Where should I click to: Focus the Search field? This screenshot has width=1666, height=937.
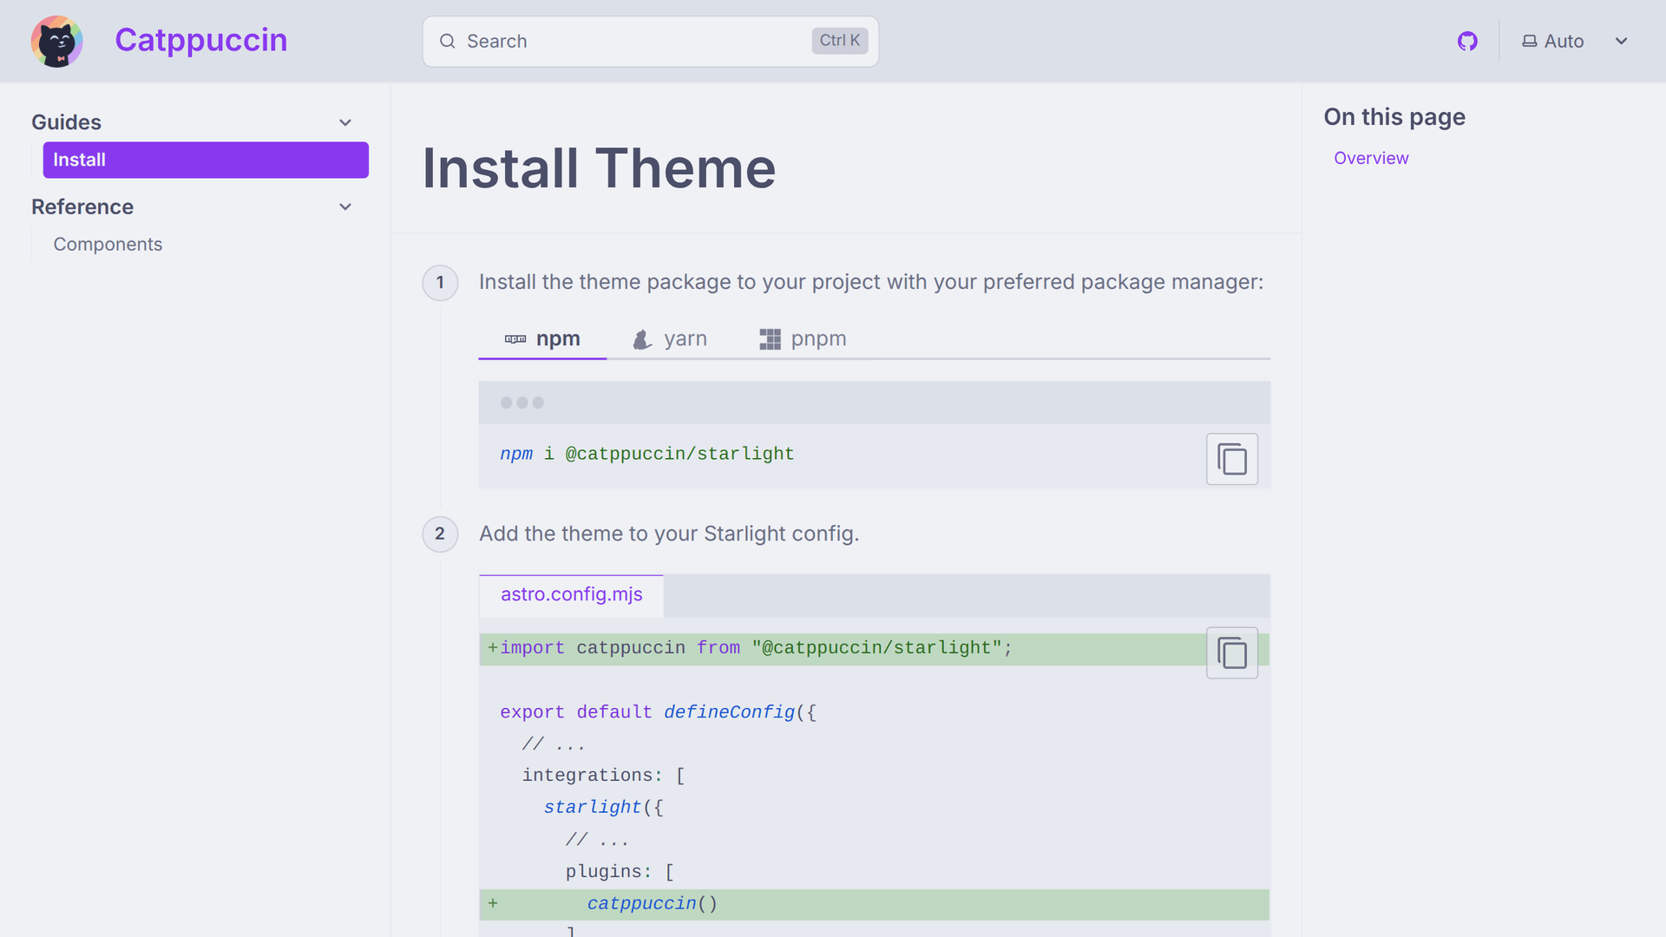point(650,41)
